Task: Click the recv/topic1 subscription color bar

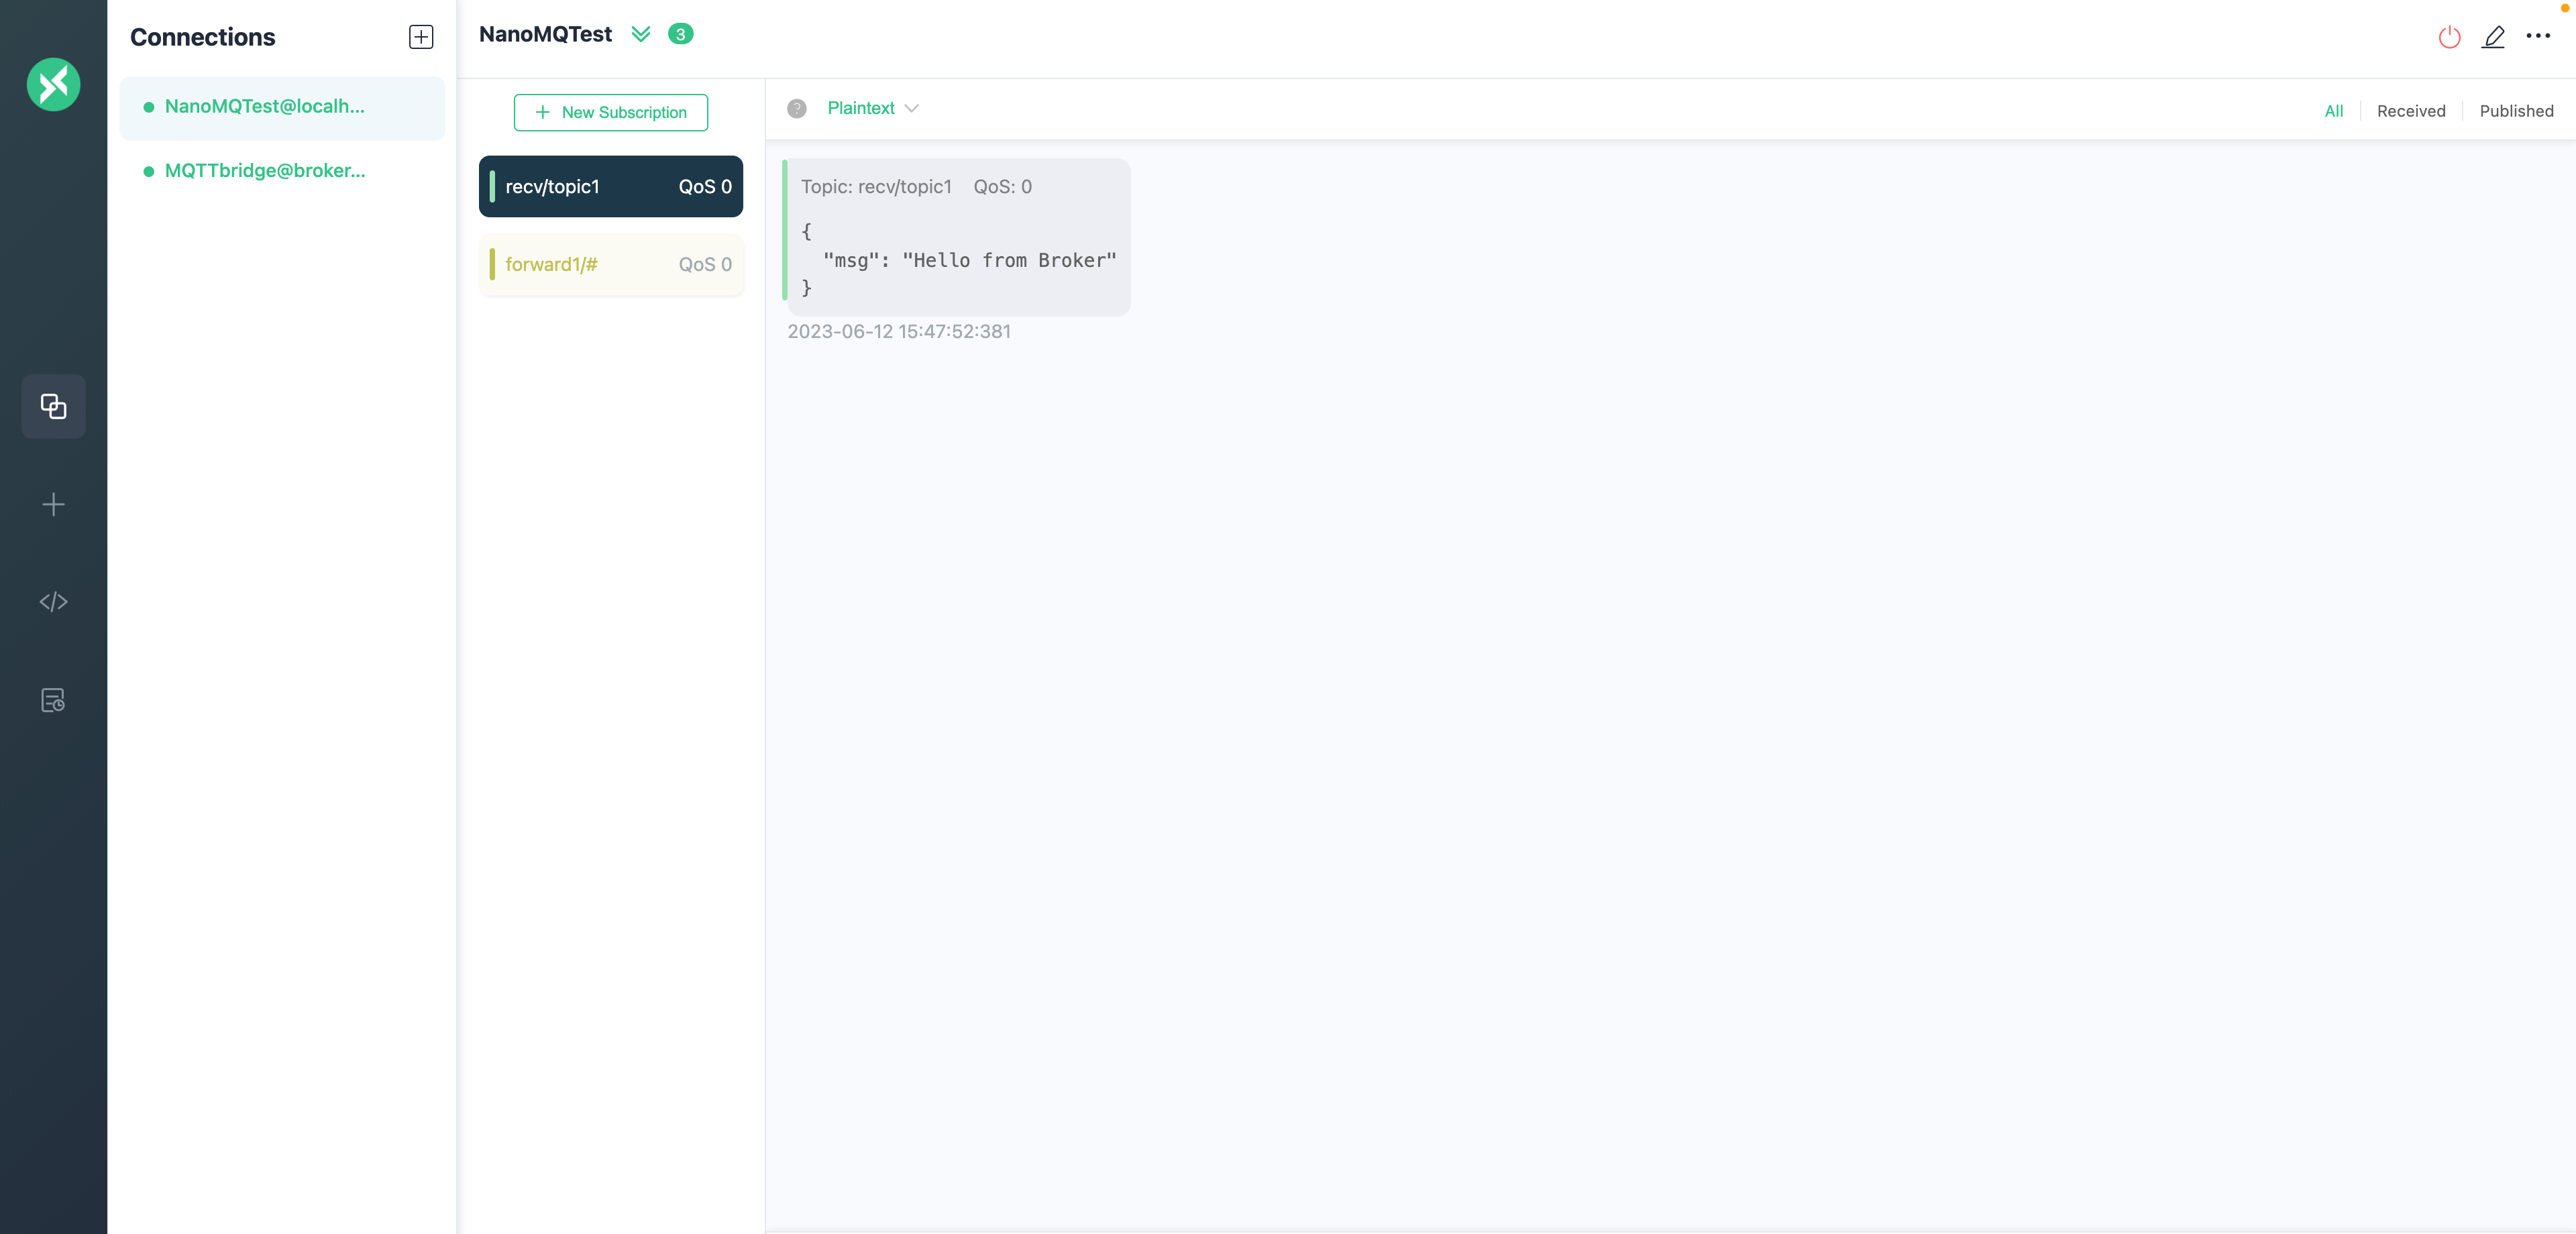Action: (x=492, y=186)
